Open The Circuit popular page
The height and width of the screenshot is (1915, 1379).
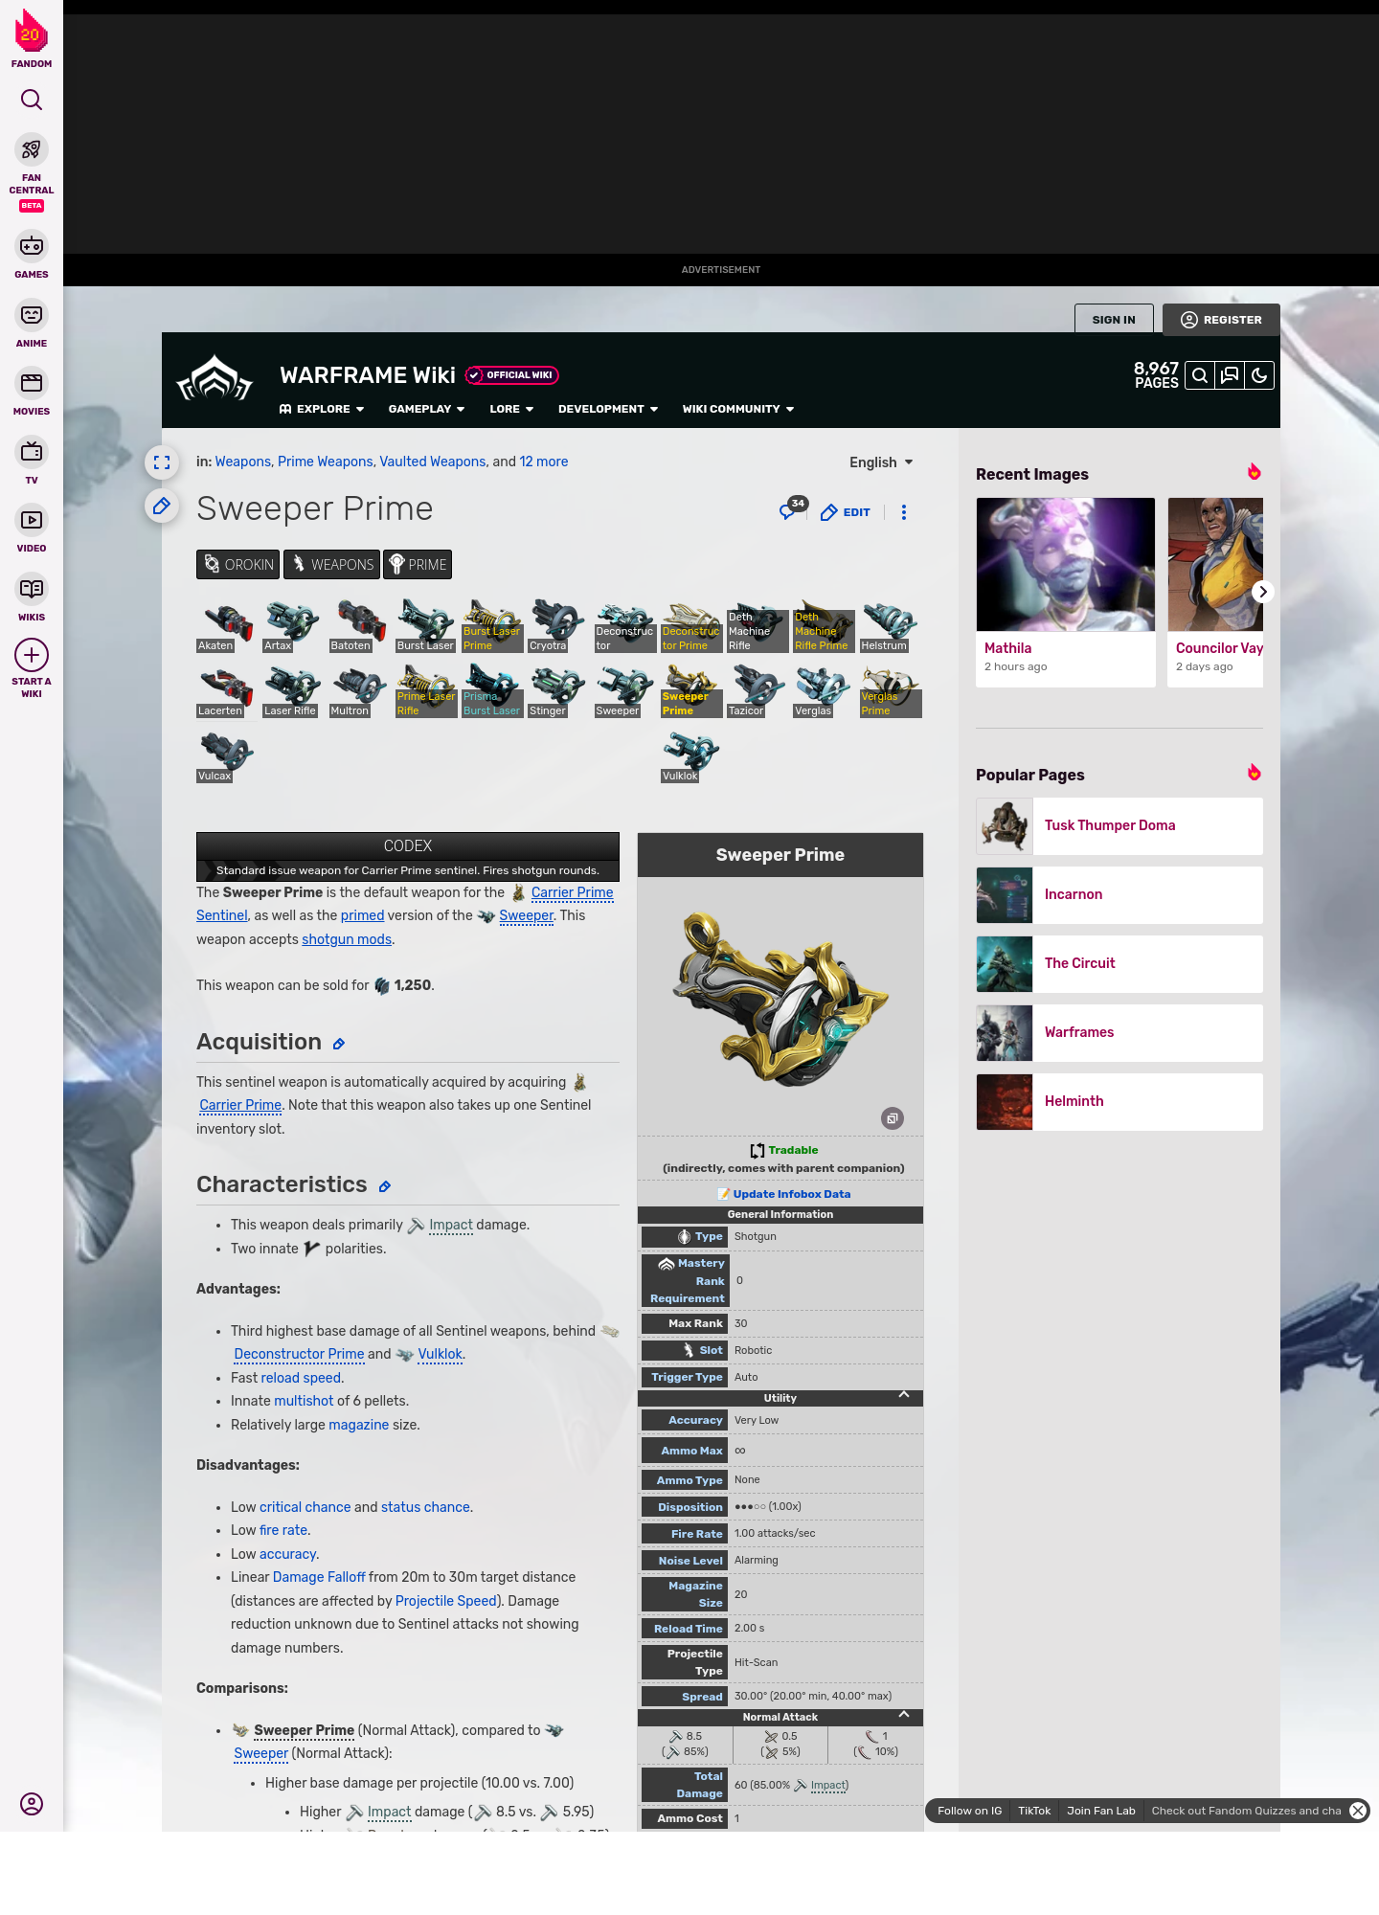pos(1119,964)
